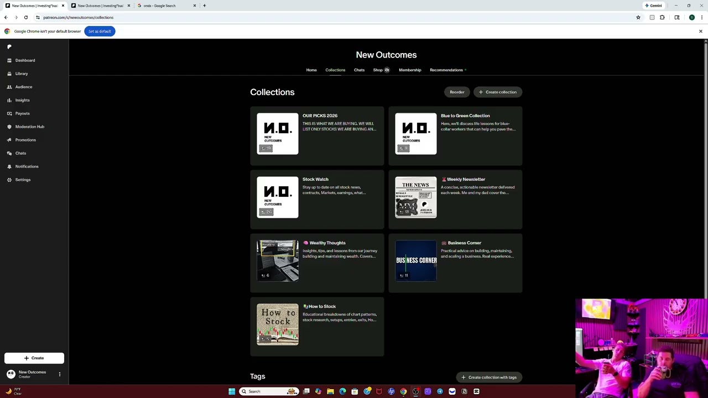Focus the address bar showing patreon.com URL
The width and height of the screenshot is (708, 398).
point(332,18)
